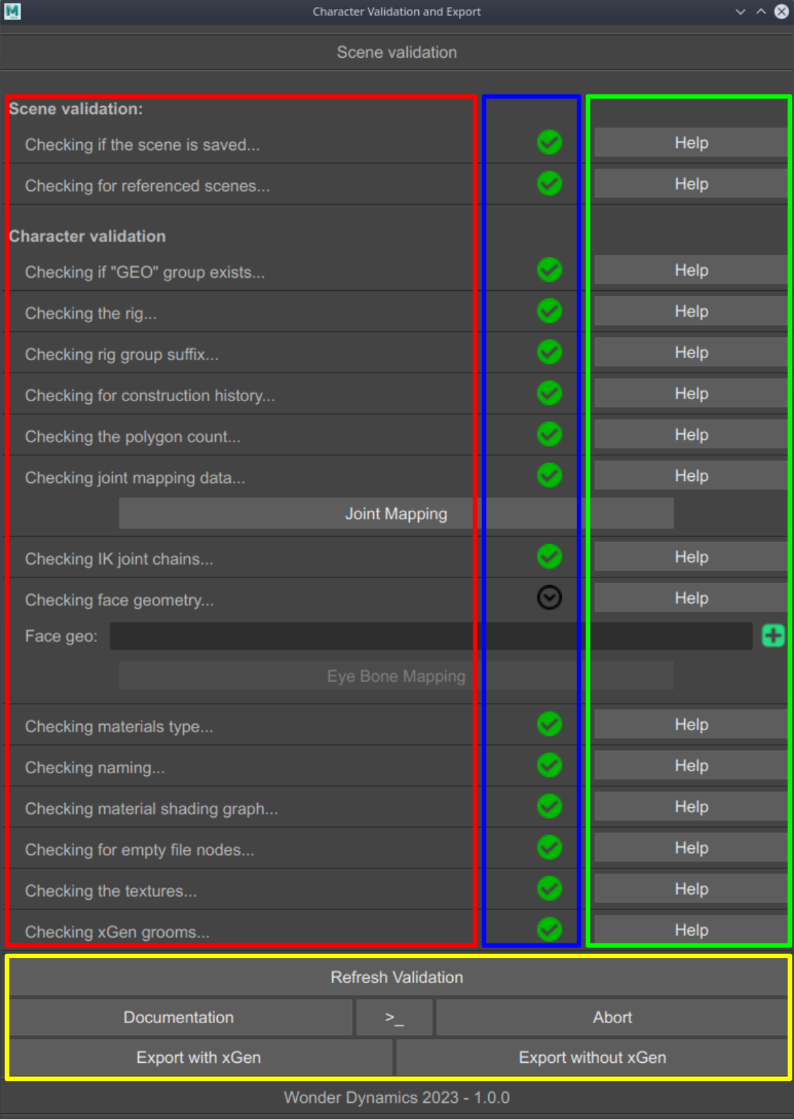
Task: Click green check for materials type
Action: pyautogui.click(x=549, y=724)
